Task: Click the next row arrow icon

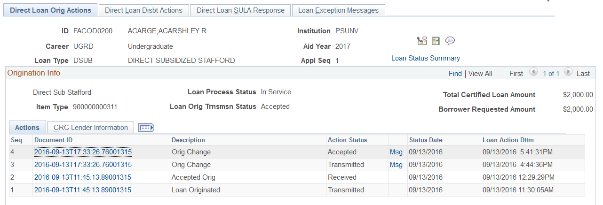Action: click(568, 73)
